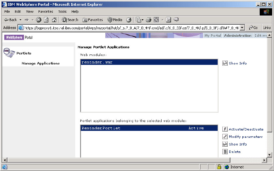Click the Stop loading icon
Image resolution: width=274 pixels, height=171 pixels.
(39, 20)
